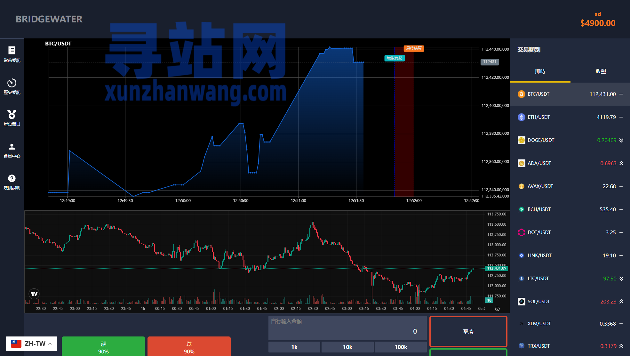Click the 取消 cancel button
Viewport: 630px width, 356px height.
click(x=468, y=331)
